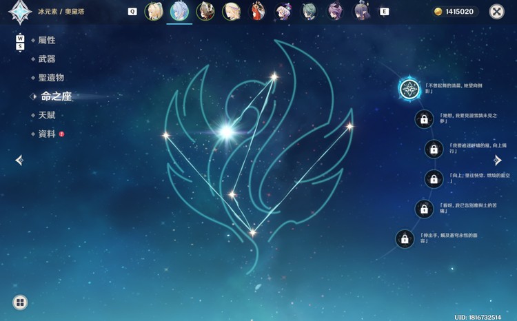Select the first blonde-haired character avatar
The width and height of the screenshot is (517, 321).
pos(153,12)
